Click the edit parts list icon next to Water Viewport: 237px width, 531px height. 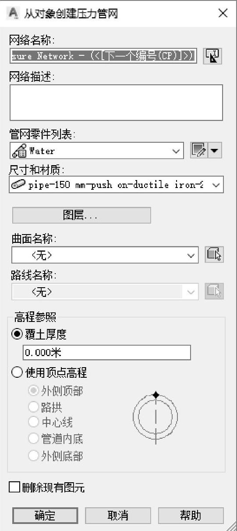click(198, 151)
